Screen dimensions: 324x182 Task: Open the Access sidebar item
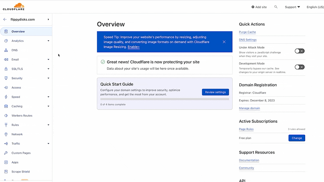click(x=16, y=88)
